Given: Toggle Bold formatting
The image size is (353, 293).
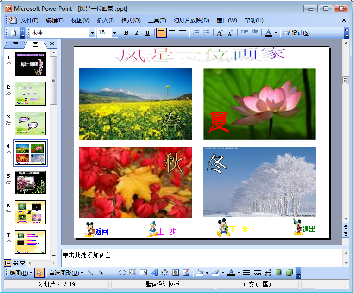Looking at the screenshot, I should point(126,33).
